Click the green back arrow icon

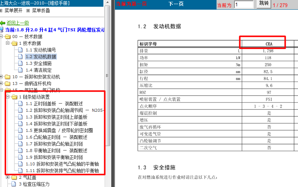tap(3, 23)
